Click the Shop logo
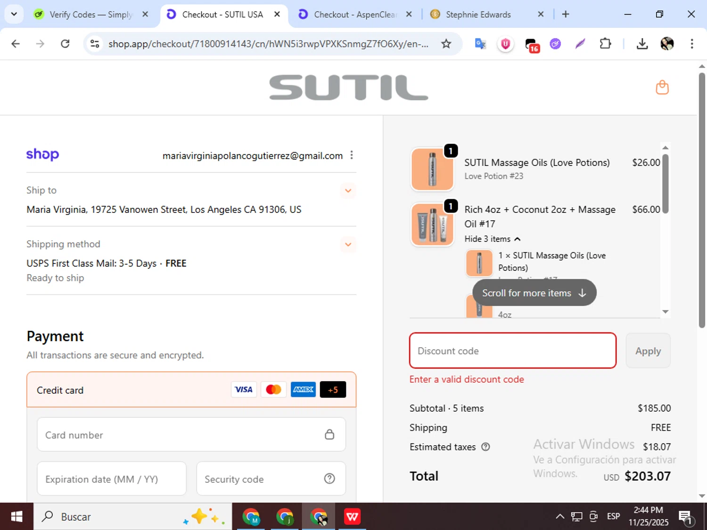The height and width of the screenshot is (530, 707). coord(42,155)
